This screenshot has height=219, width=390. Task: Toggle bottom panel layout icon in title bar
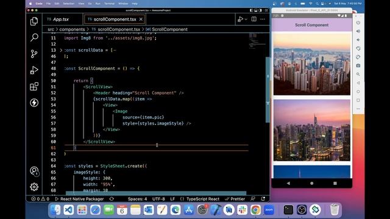pyautogui.click(x=256, y=10)
